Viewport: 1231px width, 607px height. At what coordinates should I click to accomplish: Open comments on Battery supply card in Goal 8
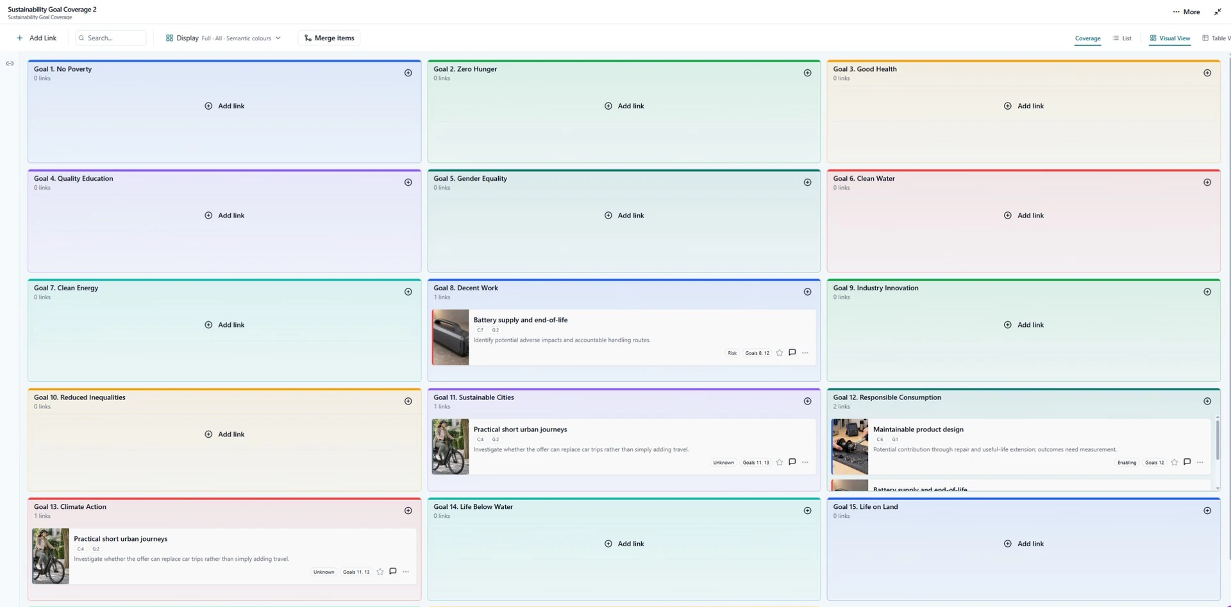pyautogui.click(x=792, y=353)
